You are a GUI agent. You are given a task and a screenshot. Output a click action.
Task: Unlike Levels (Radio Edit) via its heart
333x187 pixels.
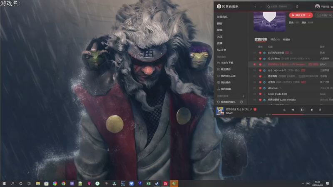tap(260, 94)
